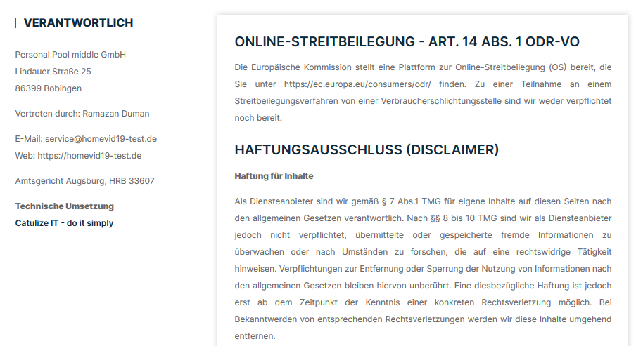This screenshot has width=636, height=346.
Task: Click the Lindauer Straße 25 address line
Action: (53, 72)
